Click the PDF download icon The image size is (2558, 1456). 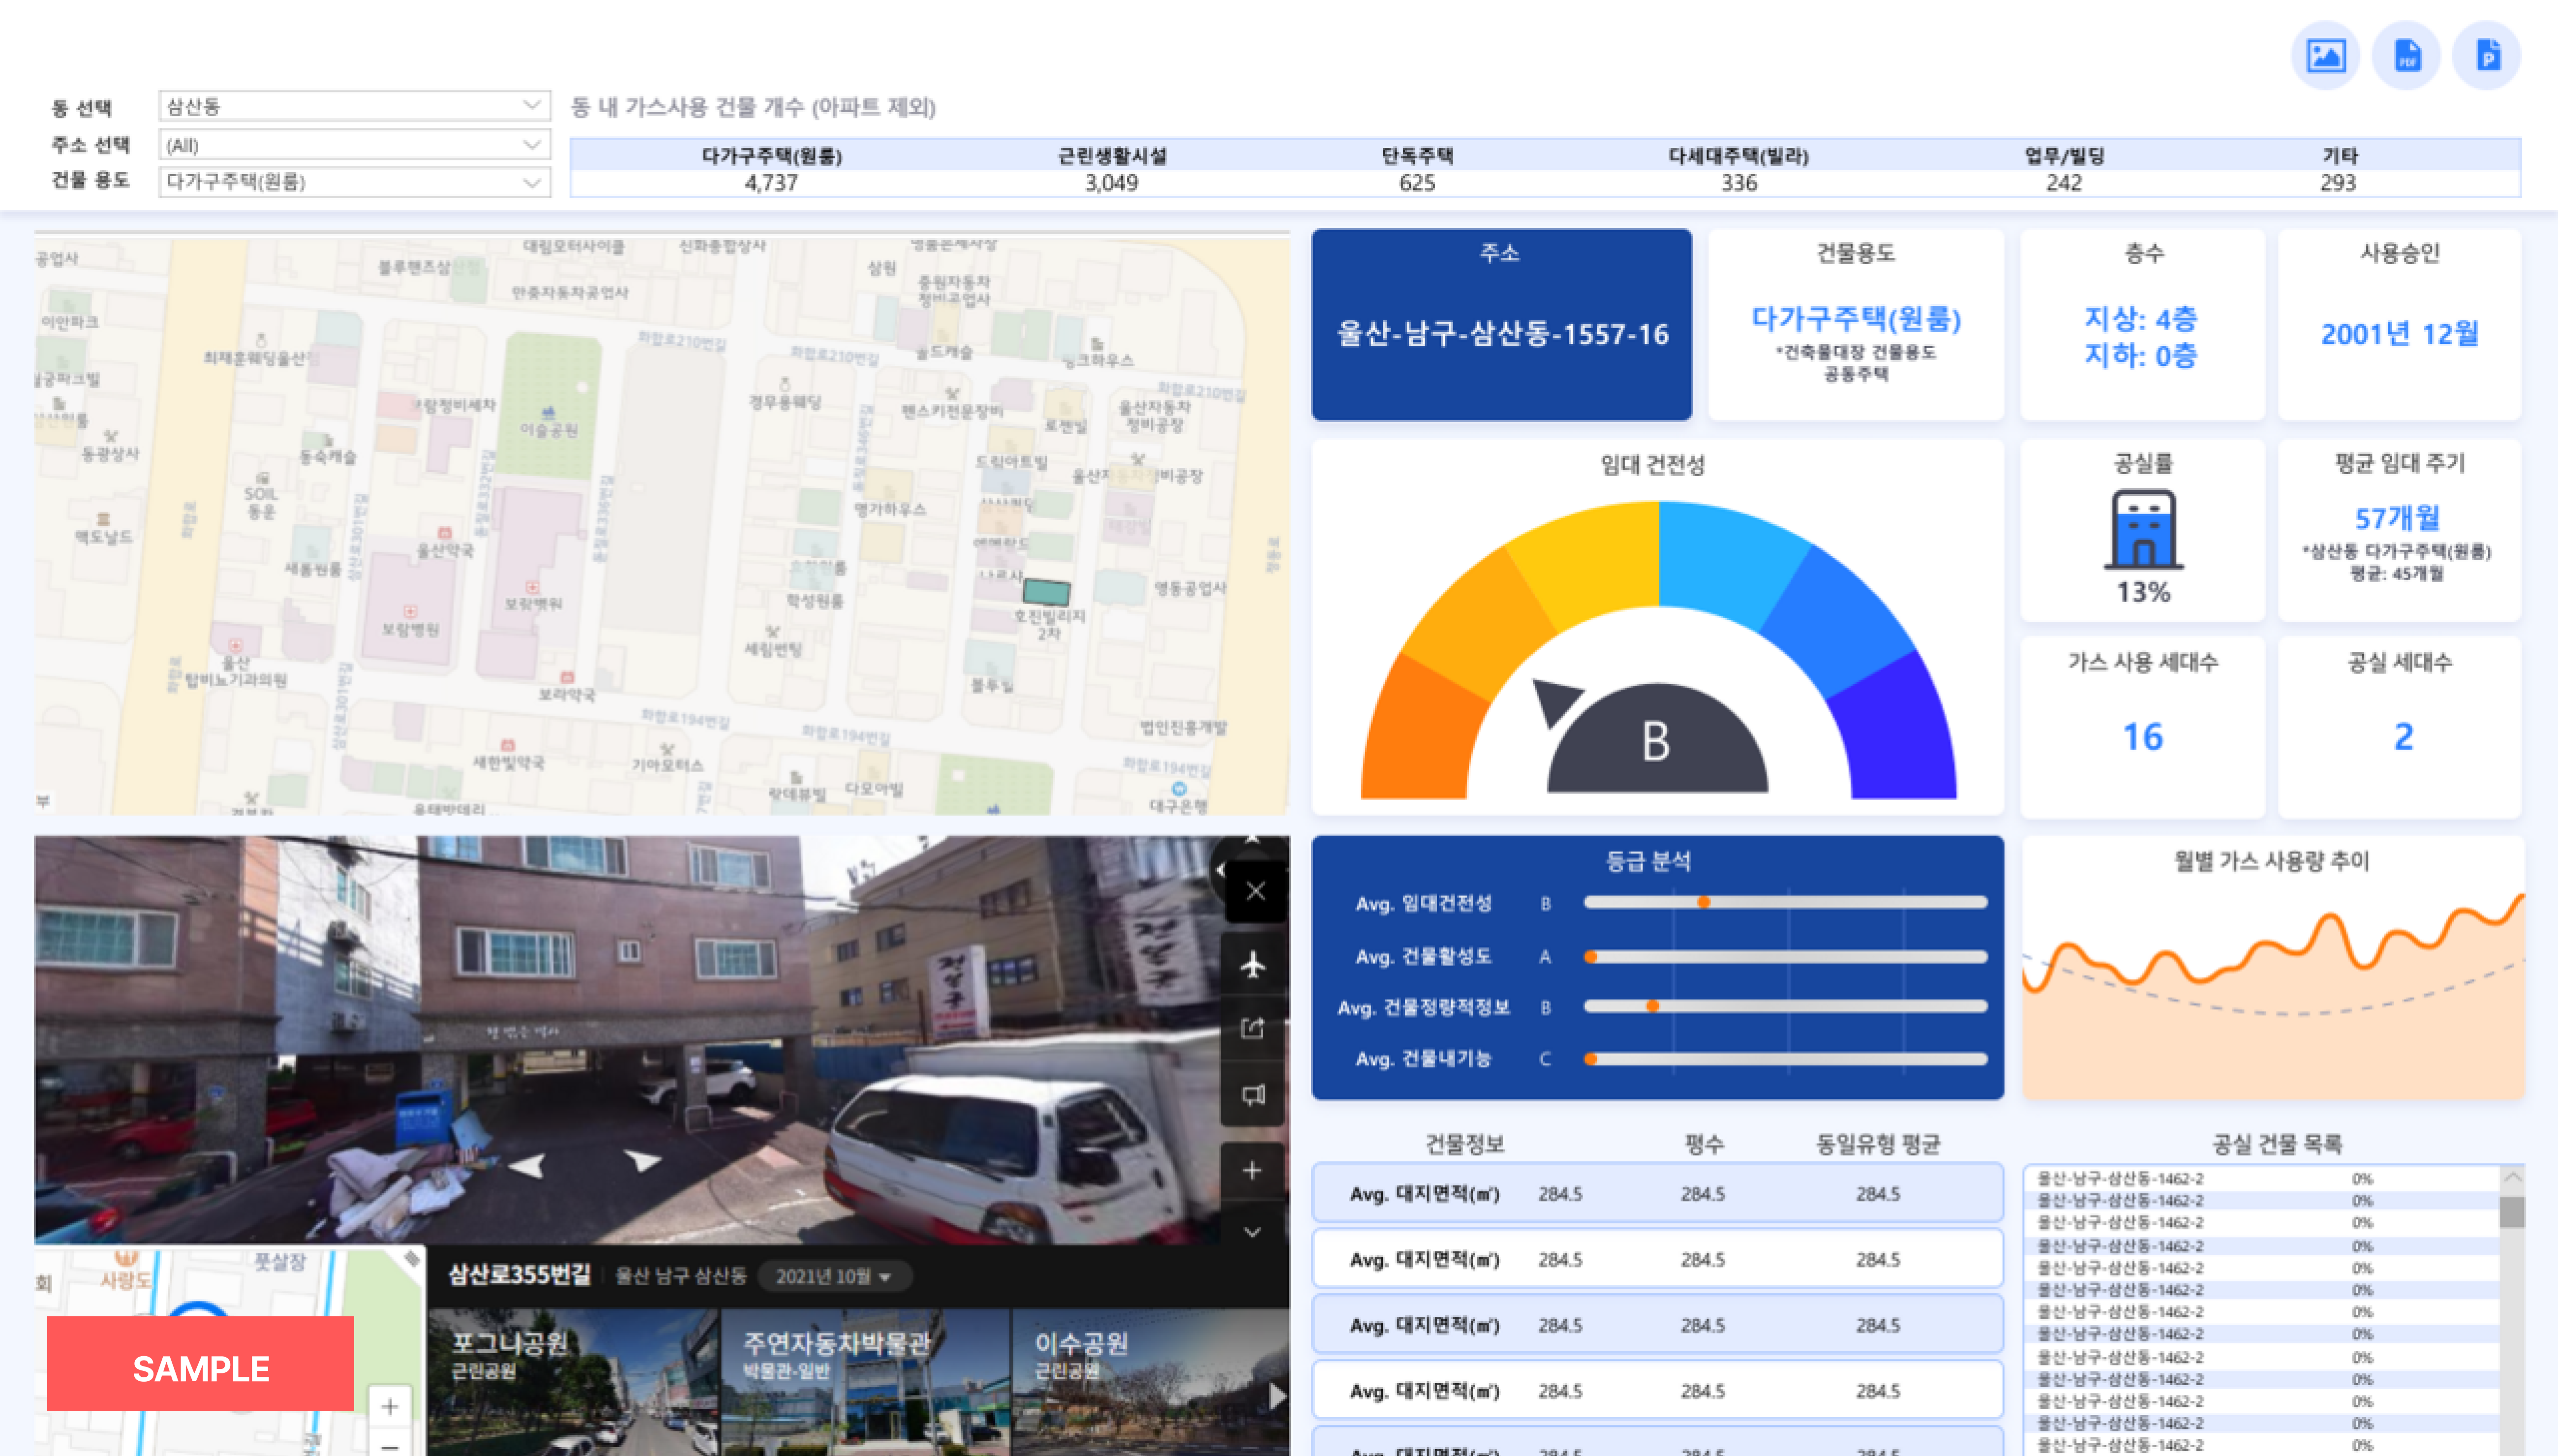(x=2406, y=55)
